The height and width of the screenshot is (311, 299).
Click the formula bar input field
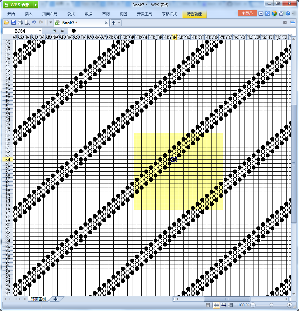pos(184,31)
